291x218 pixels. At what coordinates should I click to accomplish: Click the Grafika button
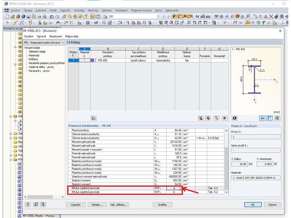(162, 205)
